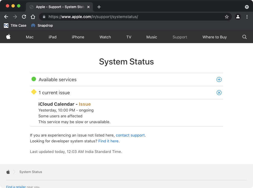Click the green Available services status dot
This screenshot has height=188, width=253.
point(34,79)
